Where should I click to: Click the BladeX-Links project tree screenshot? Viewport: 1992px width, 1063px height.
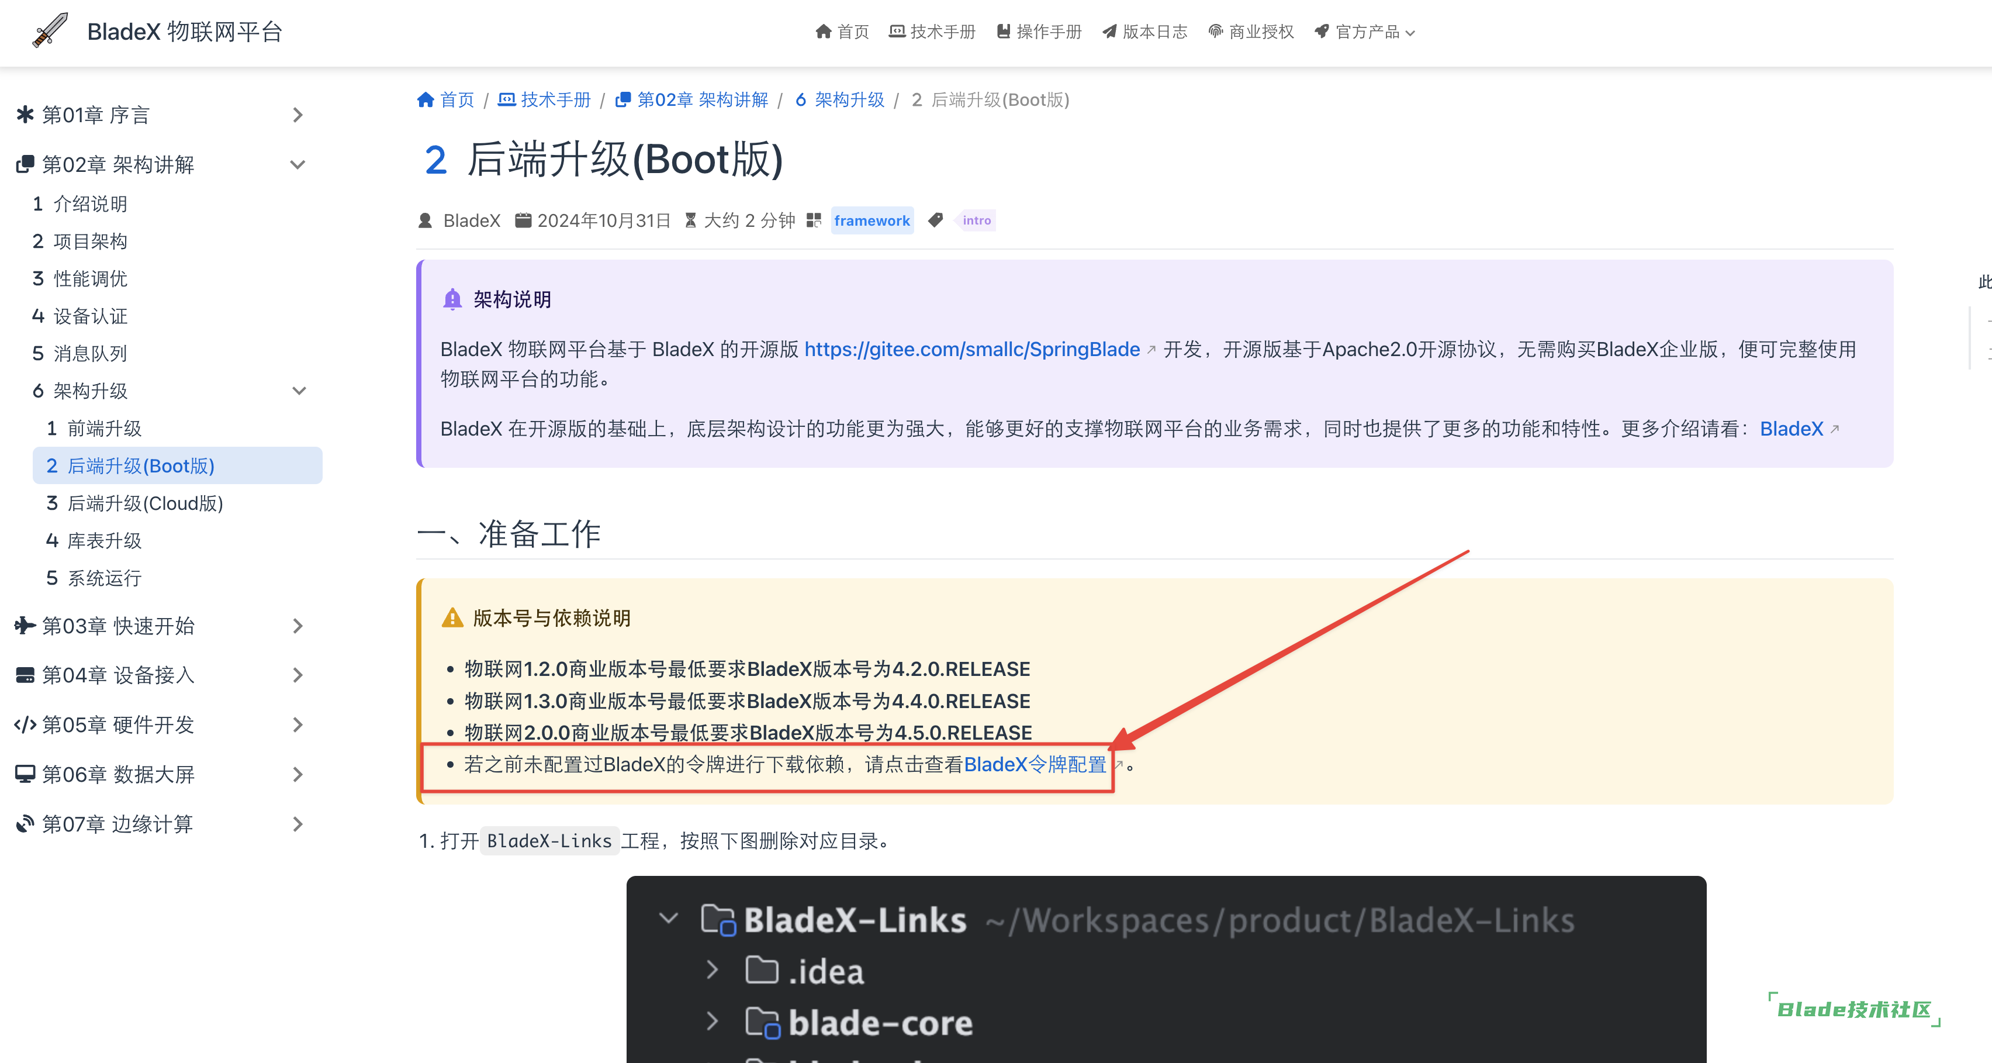point(1166,969)
